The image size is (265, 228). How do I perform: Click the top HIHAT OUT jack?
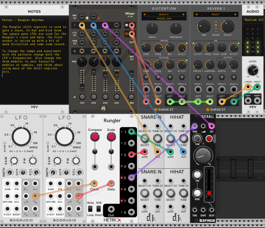(x=183, y=152)
